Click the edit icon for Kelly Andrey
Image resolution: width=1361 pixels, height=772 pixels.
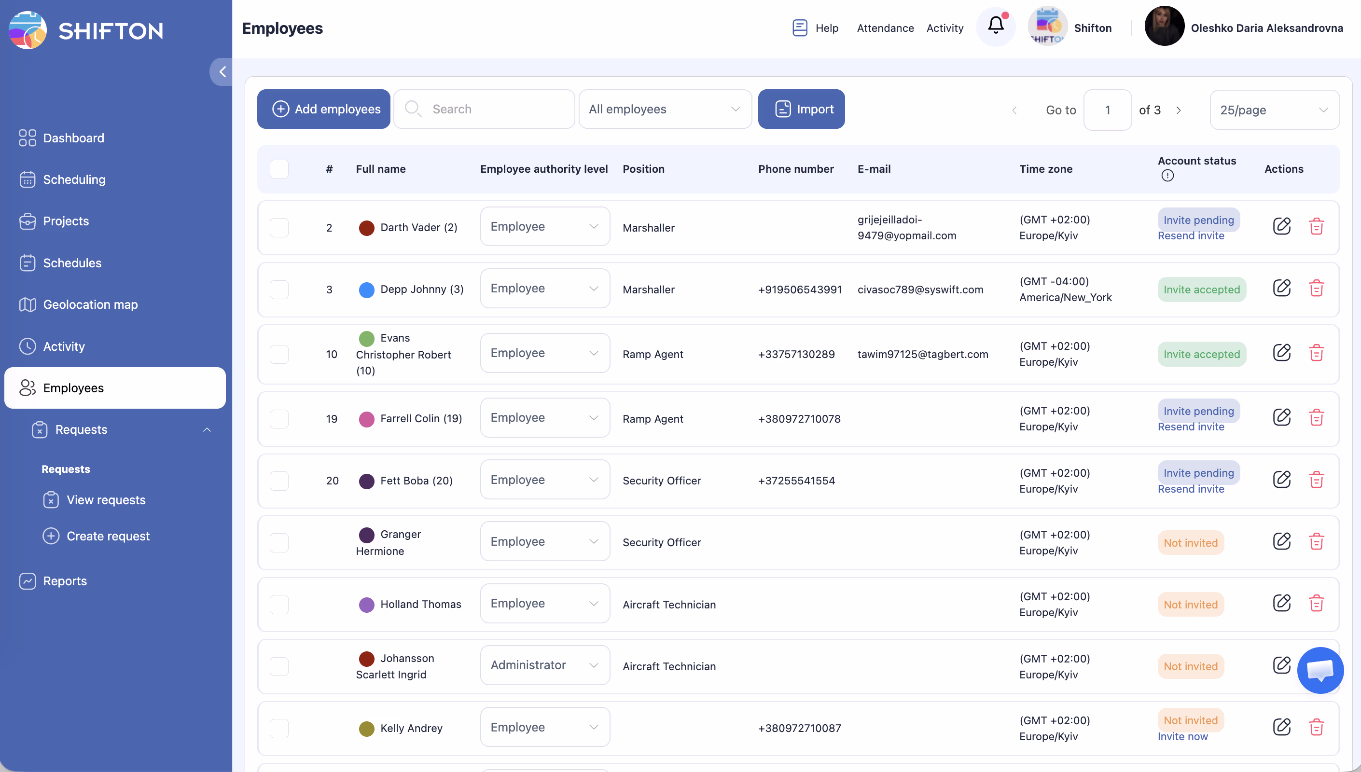coord(1281,727)
